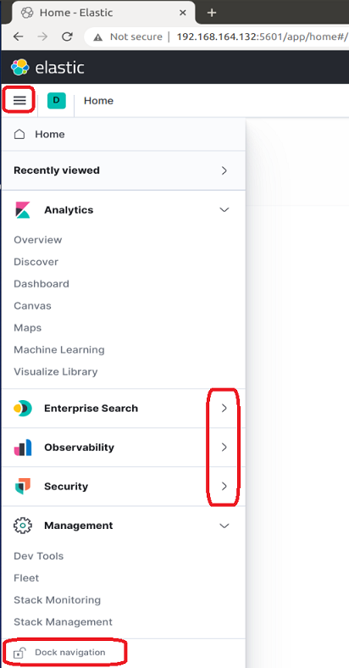Open Stack Management link
The width and height of the screenshot is (349, 668).
[x=63, y=622]
